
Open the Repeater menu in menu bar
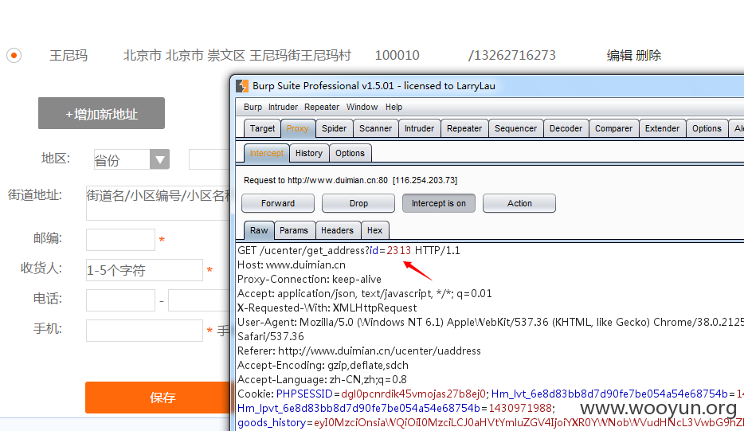(322, 107)
